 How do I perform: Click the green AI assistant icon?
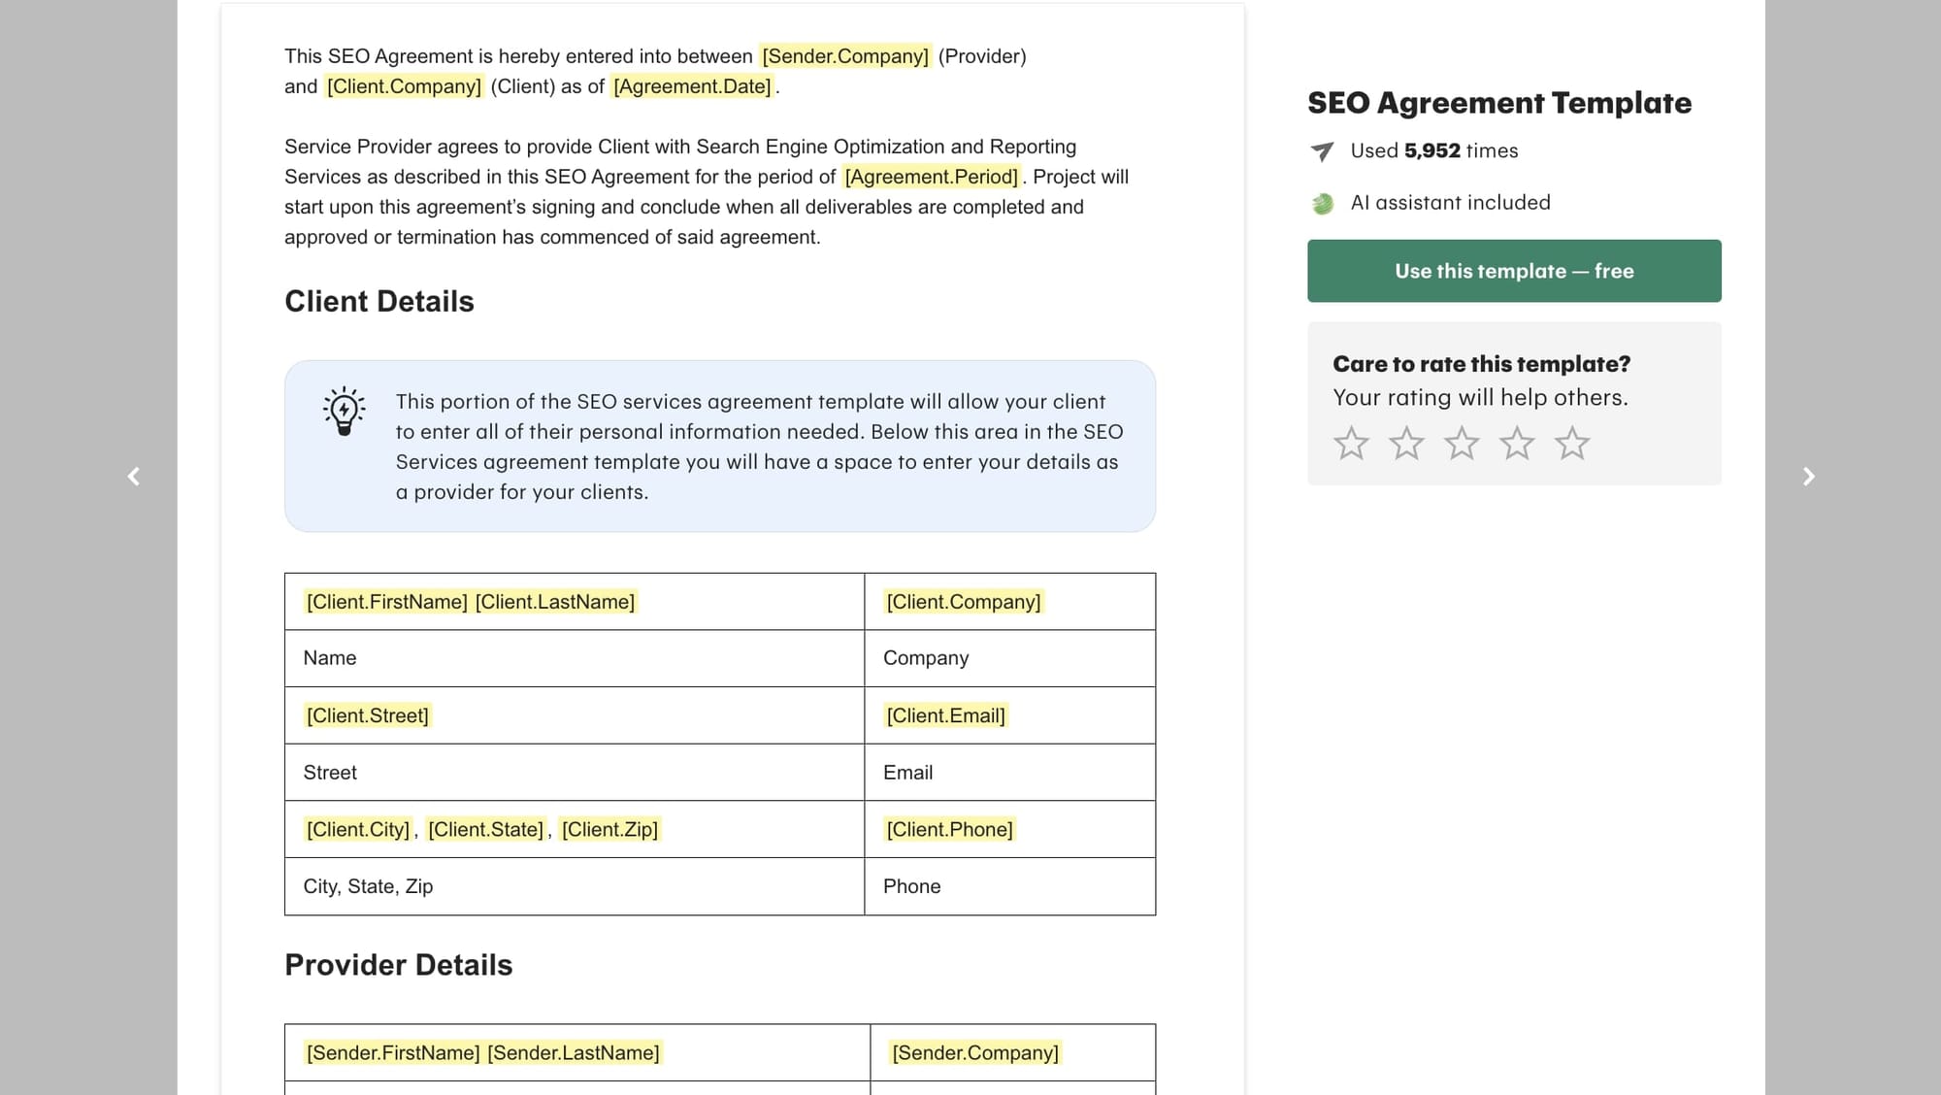(1323, 204)
